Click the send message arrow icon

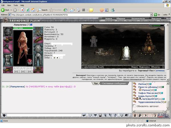tap(84, 115)
